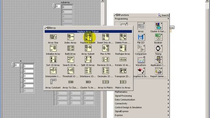This screenshot has width=210, height=118.
Task: Choose the Cluster To Array function
Action: (88, 82)
